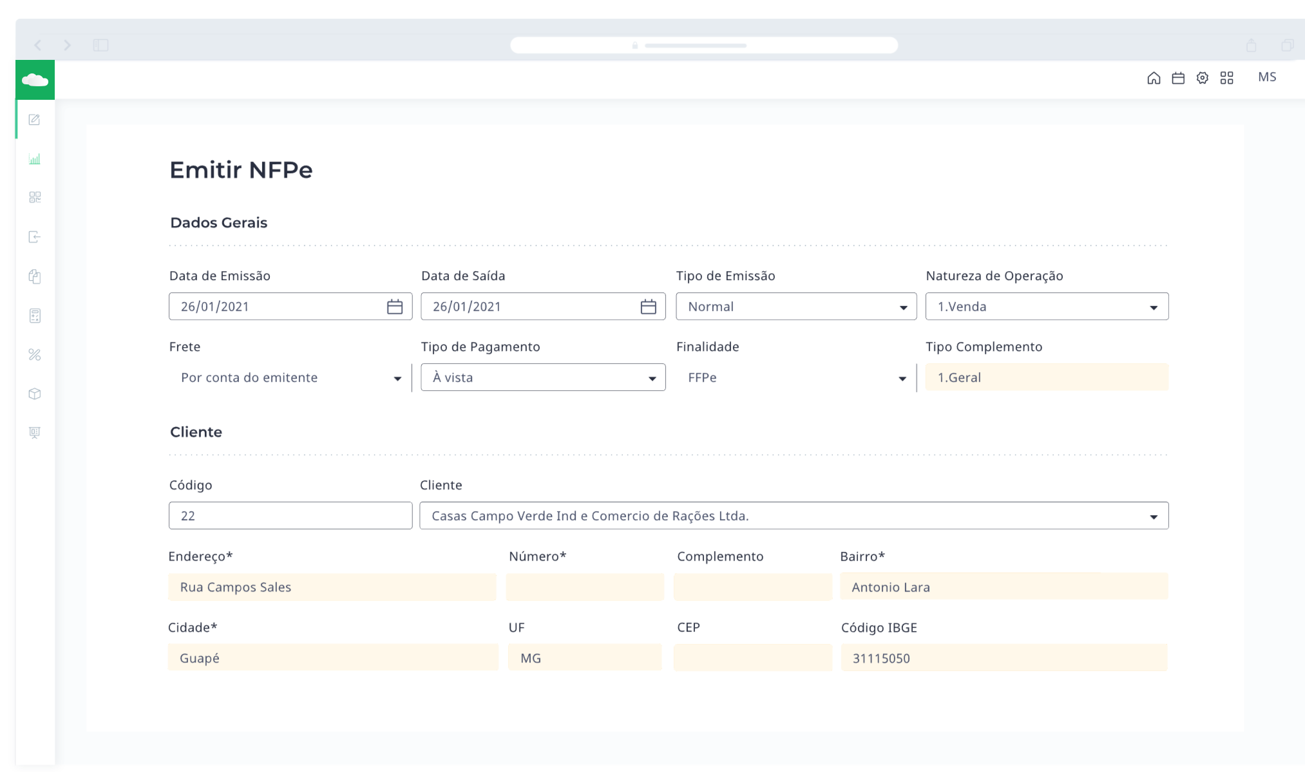
Task: Open the apps grid icon in top bar
Action: [x=1226, y=78]
